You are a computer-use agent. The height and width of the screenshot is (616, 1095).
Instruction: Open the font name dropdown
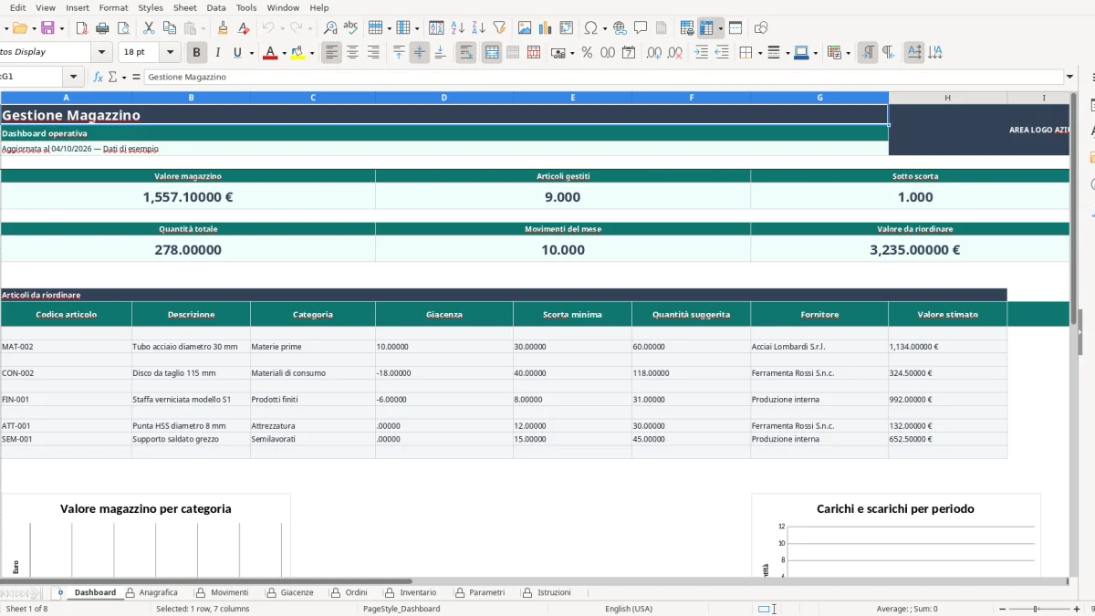(x=102, y=53)
